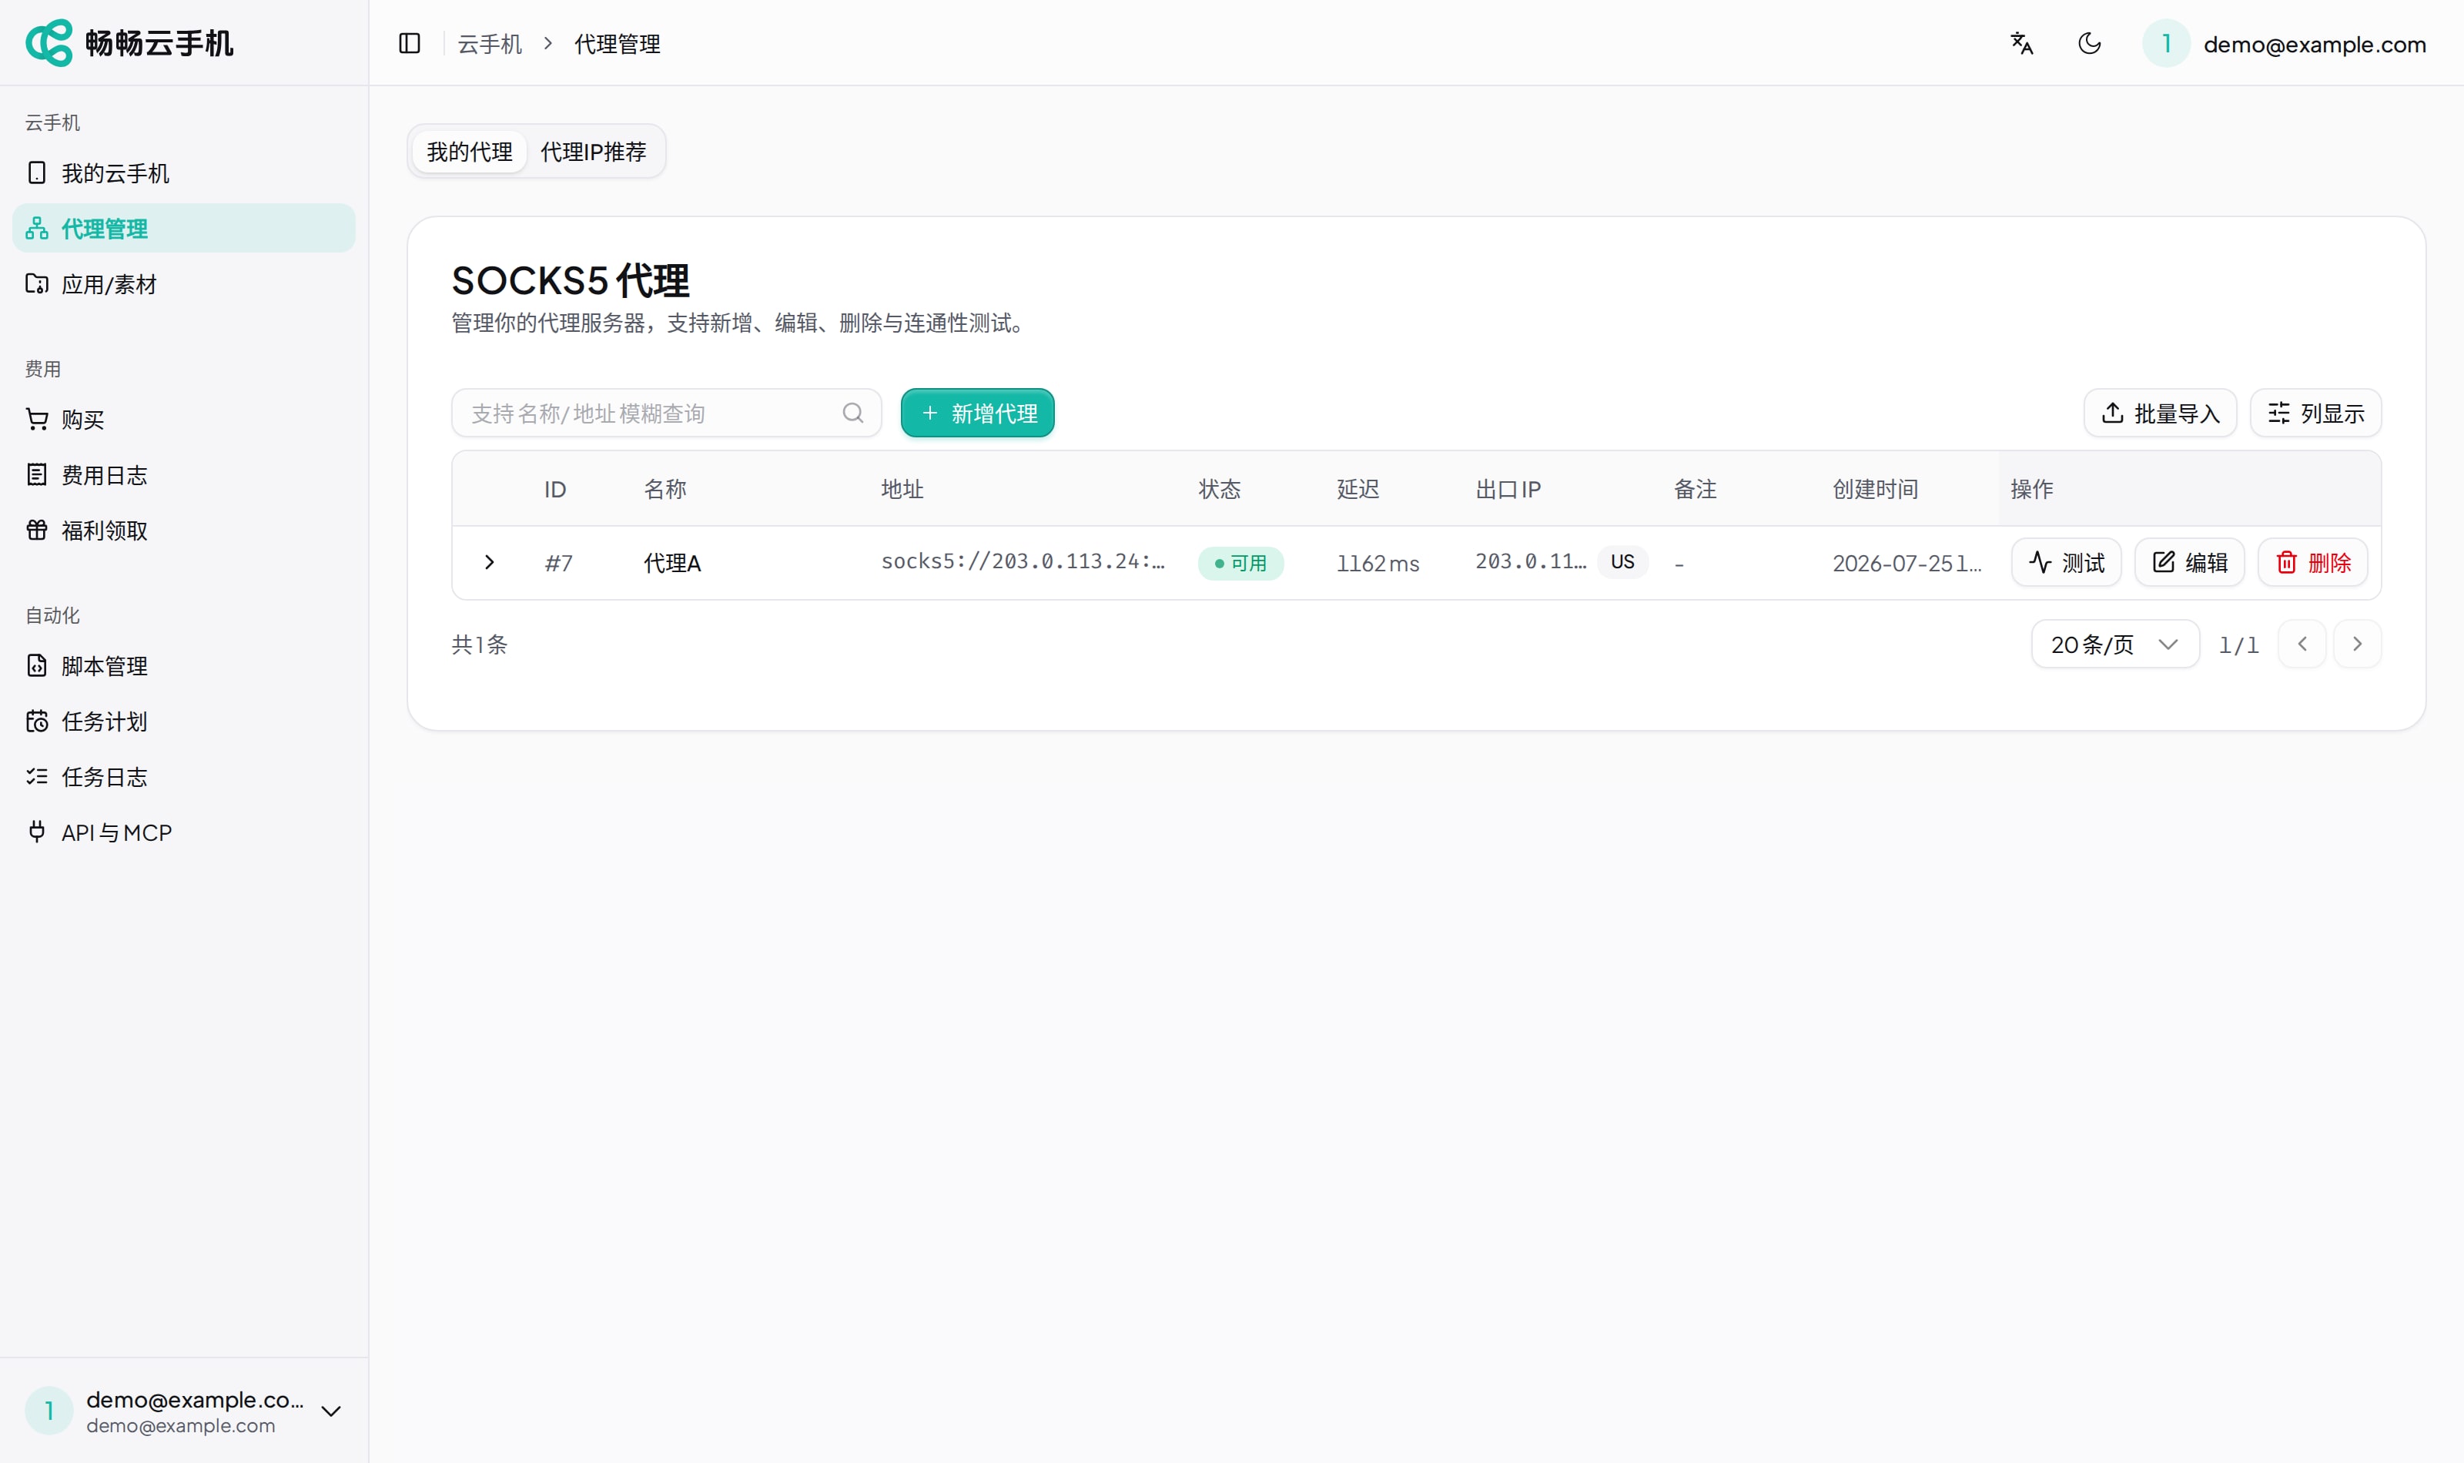
Task: Click 编辑 for 代理A
Action: point(2189,562)
